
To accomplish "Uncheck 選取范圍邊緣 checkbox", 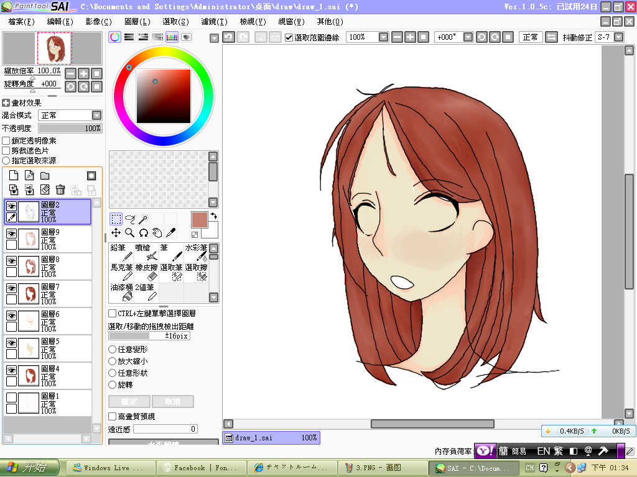I will coord(289,38).
